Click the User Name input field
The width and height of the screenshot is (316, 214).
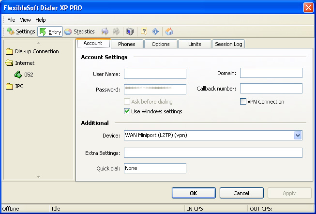(x=155, y=74)
